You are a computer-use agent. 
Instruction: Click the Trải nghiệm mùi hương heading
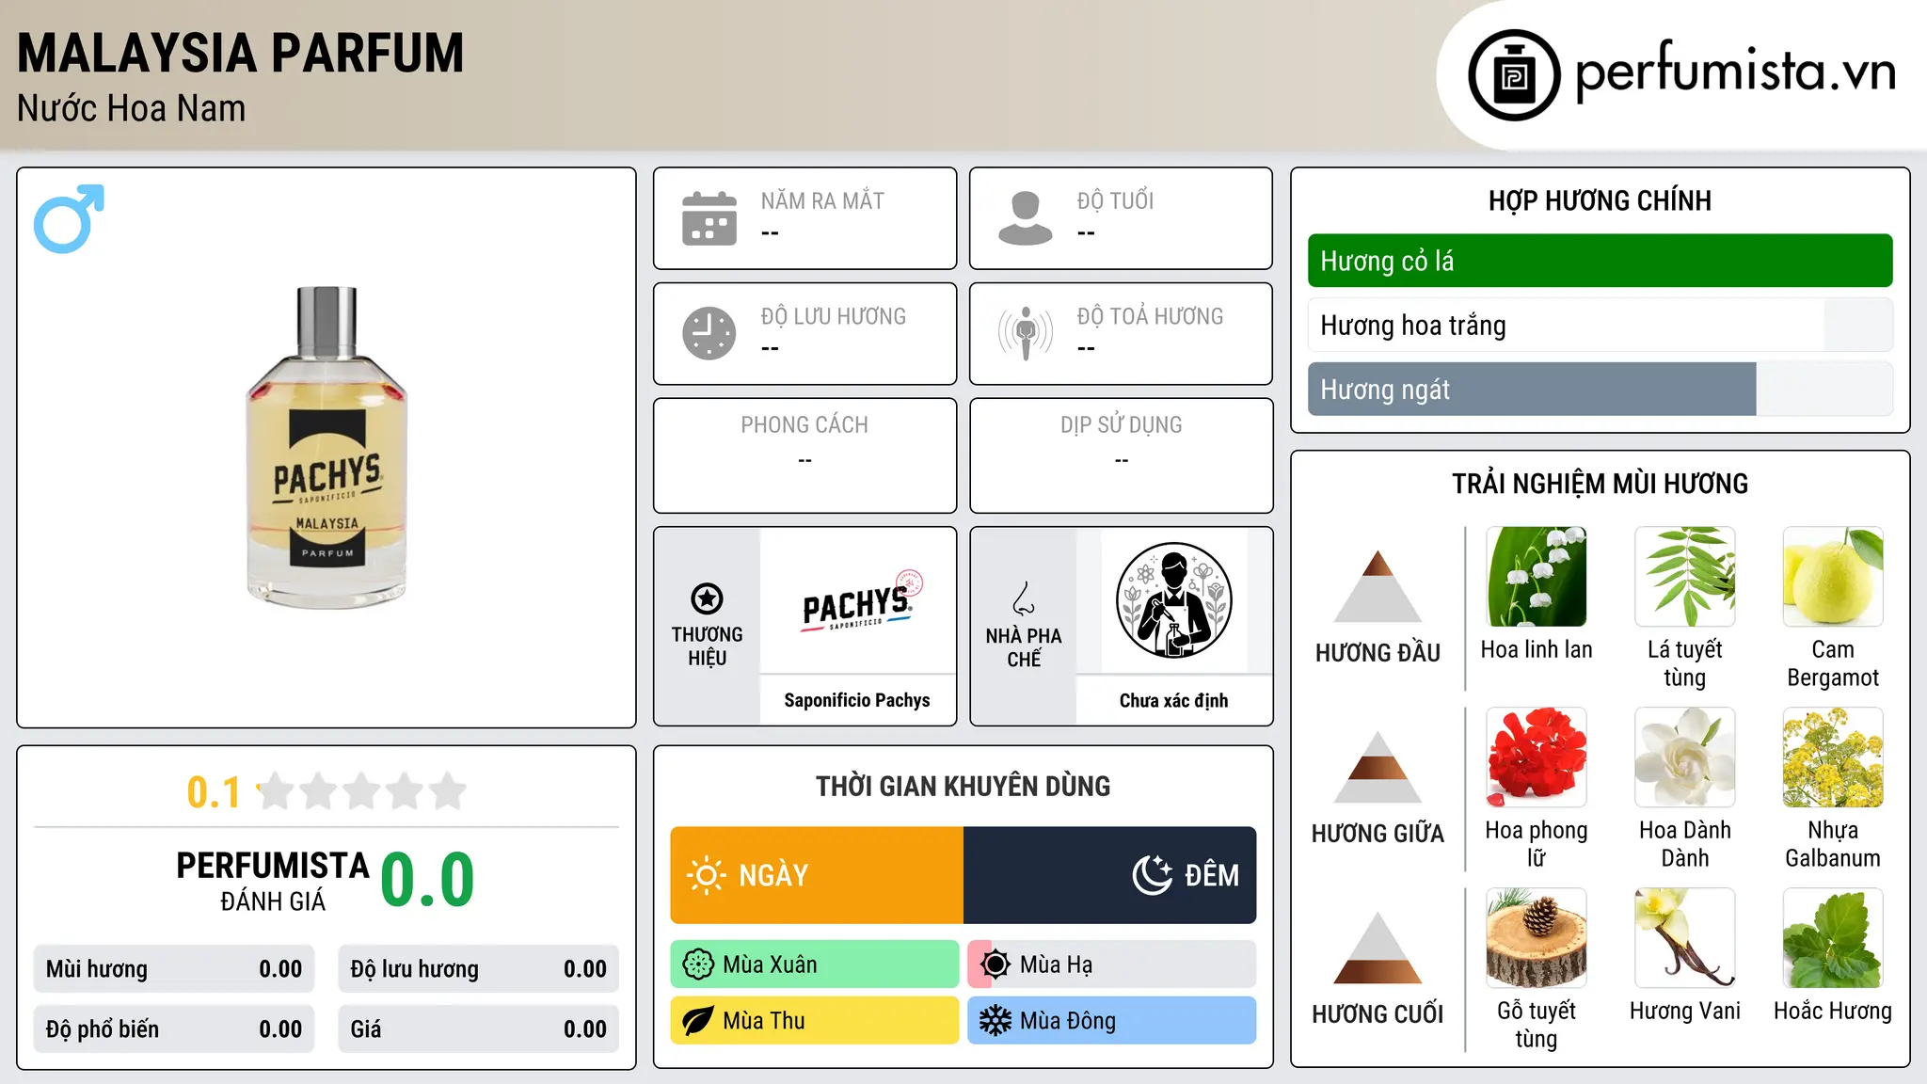1600,484
